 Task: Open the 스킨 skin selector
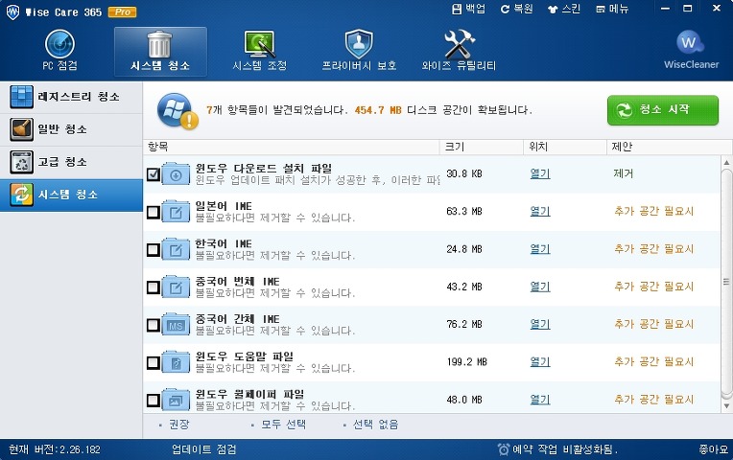coord(564,9)
